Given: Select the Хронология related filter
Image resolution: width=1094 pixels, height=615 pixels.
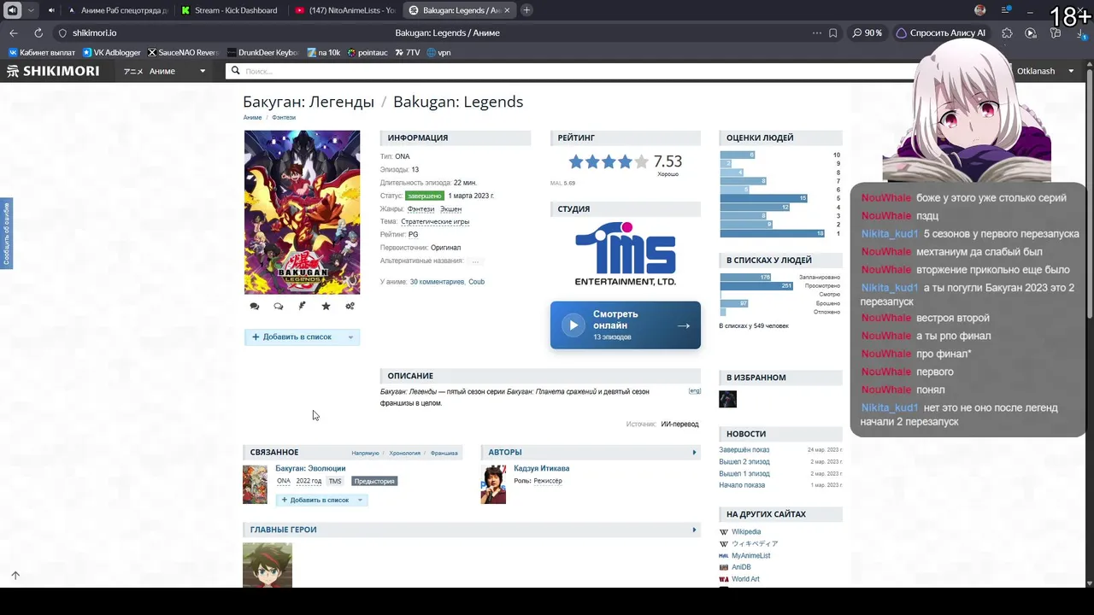Looking at the screenshot, I should (405, 453).
